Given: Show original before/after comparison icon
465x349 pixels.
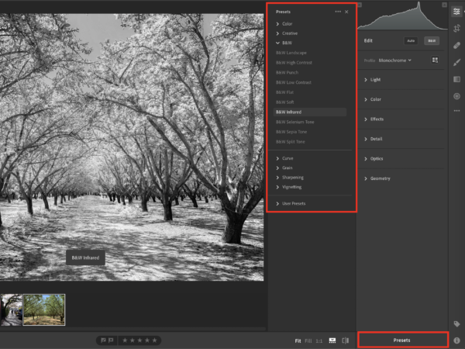Looking at the screenshot, I should (345, 340).
